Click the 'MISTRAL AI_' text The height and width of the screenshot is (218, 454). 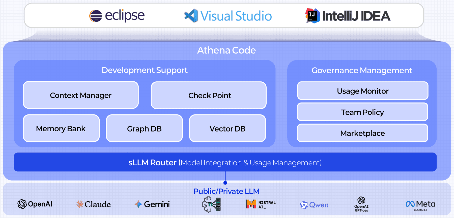click(267, 204)
